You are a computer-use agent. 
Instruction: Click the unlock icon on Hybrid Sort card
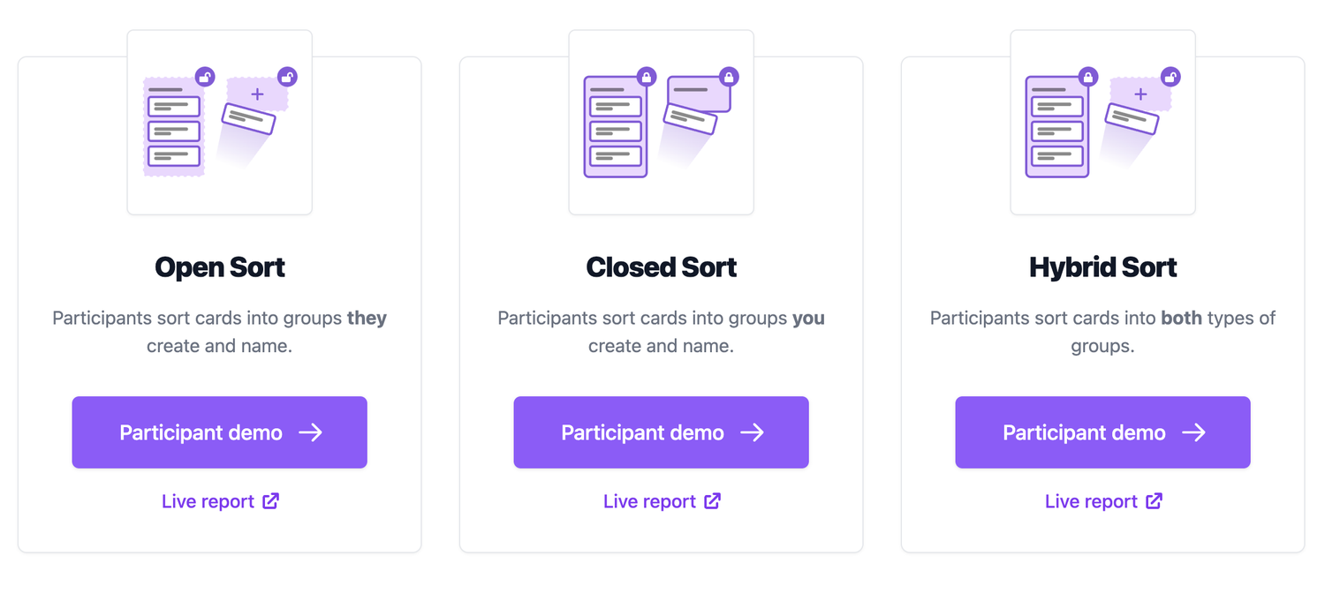tap(1171, 77)
